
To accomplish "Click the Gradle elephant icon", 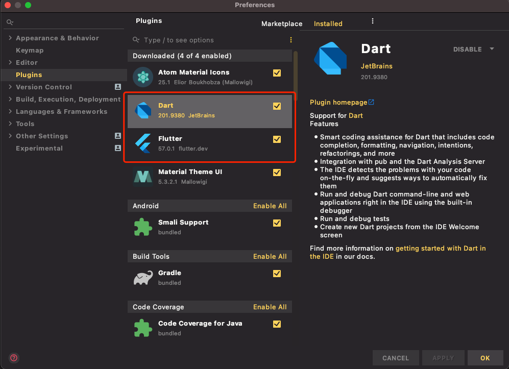I will (143, 278).
